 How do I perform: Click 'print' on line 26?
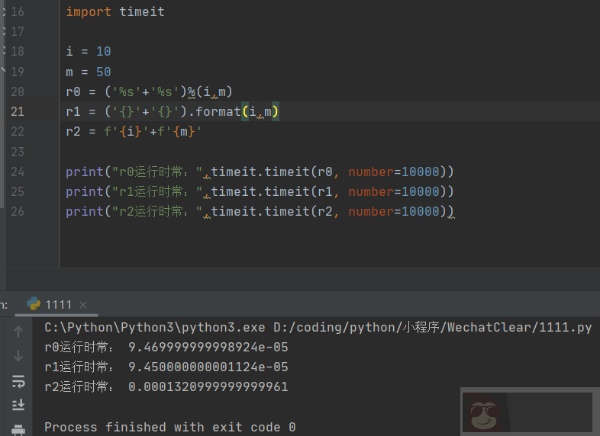(85, 212)
